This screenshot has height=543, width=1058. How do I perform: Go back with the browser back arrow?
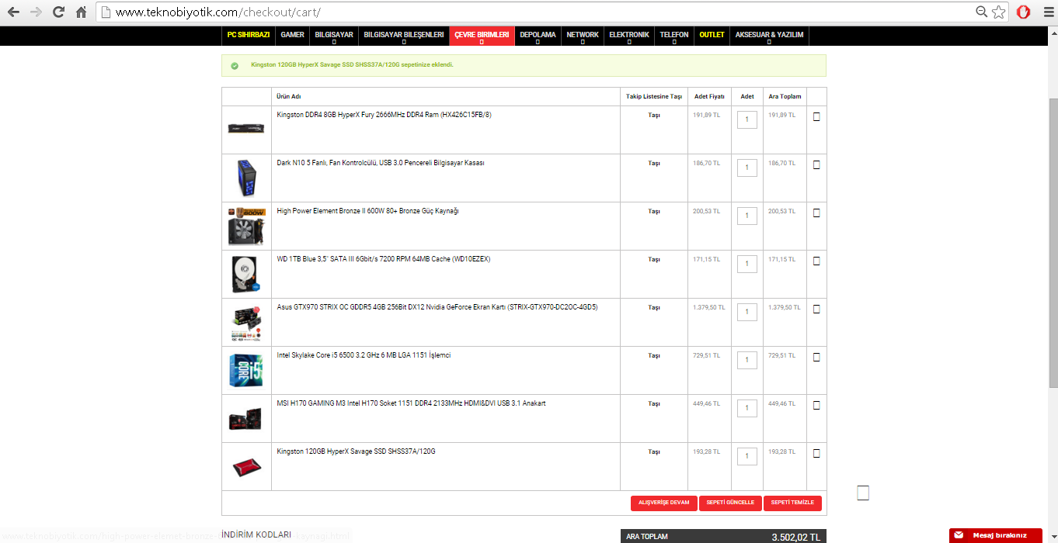pos(13,12)
